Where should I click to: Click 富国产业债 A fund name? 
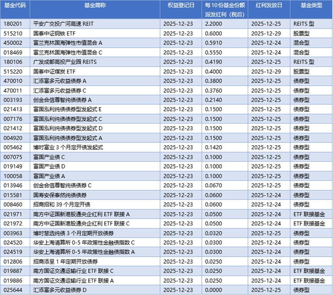[x=49, y=176]
